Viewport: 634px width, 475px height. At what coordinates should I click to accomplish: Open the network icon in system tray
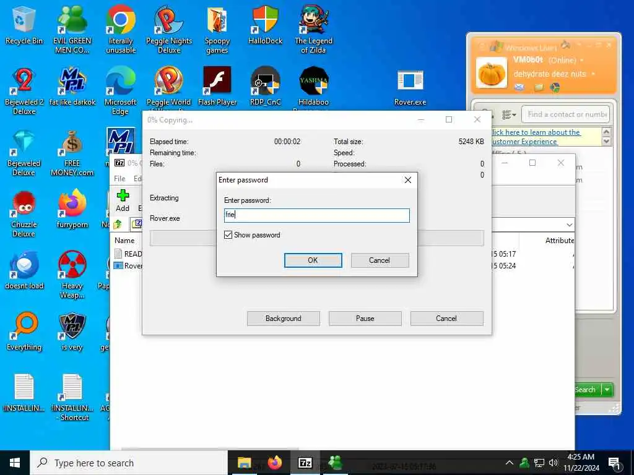click(539, 463)
